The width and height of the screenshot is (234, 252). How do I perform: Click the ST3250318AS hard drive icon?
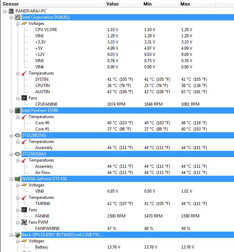(18, 154)
